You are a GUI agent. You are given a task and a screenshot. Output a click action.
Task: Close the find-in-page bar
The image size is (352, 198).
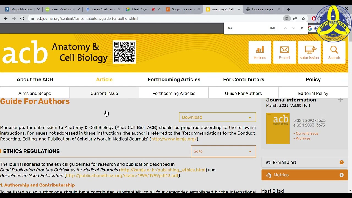pyautogui.click(x=302, y=28)
